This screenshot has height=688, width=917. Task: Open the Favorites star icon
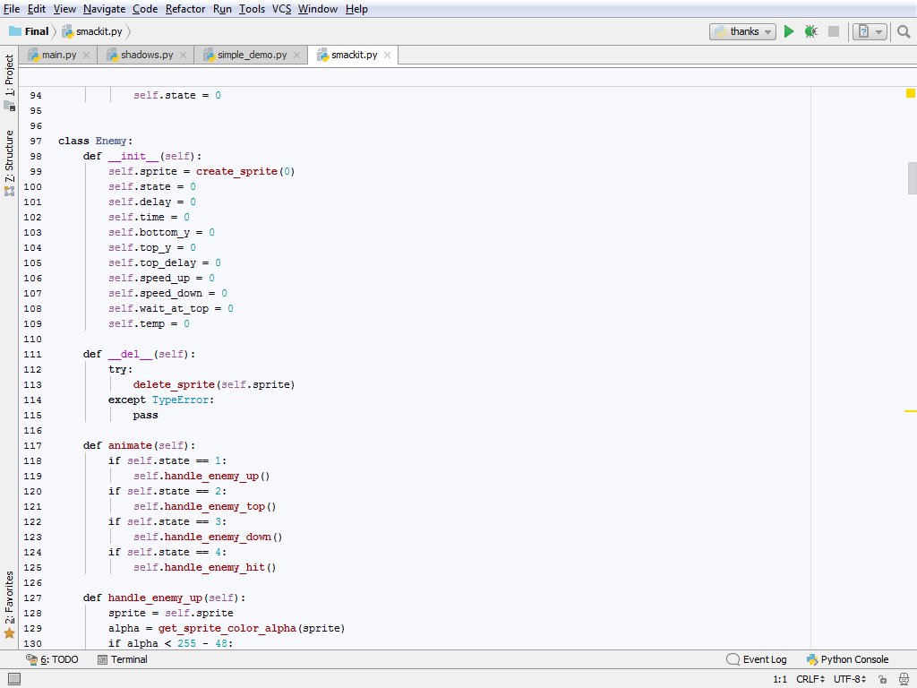(9, 633)
